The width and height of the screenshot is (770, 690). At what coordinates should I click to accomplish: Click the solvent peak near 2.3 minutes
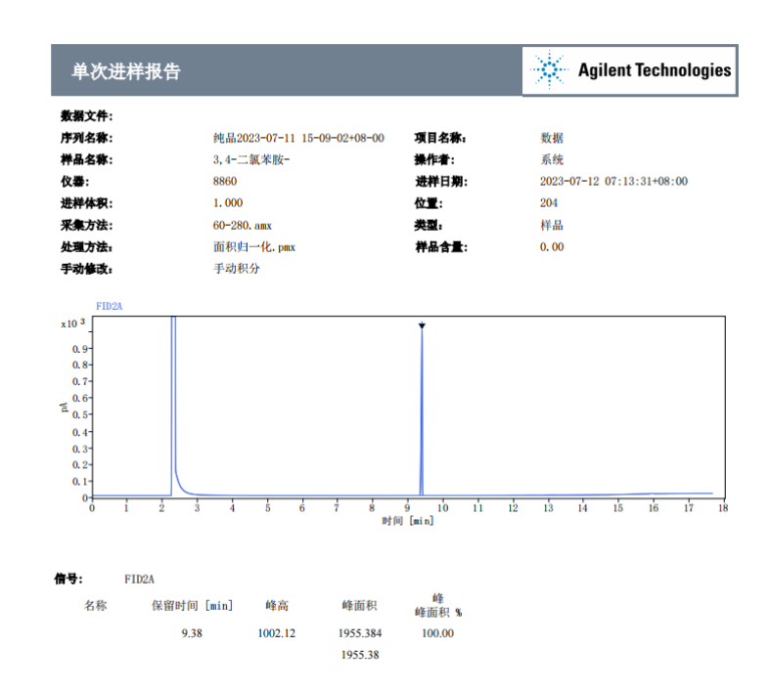pyautogui.click(x=173, y=410)
